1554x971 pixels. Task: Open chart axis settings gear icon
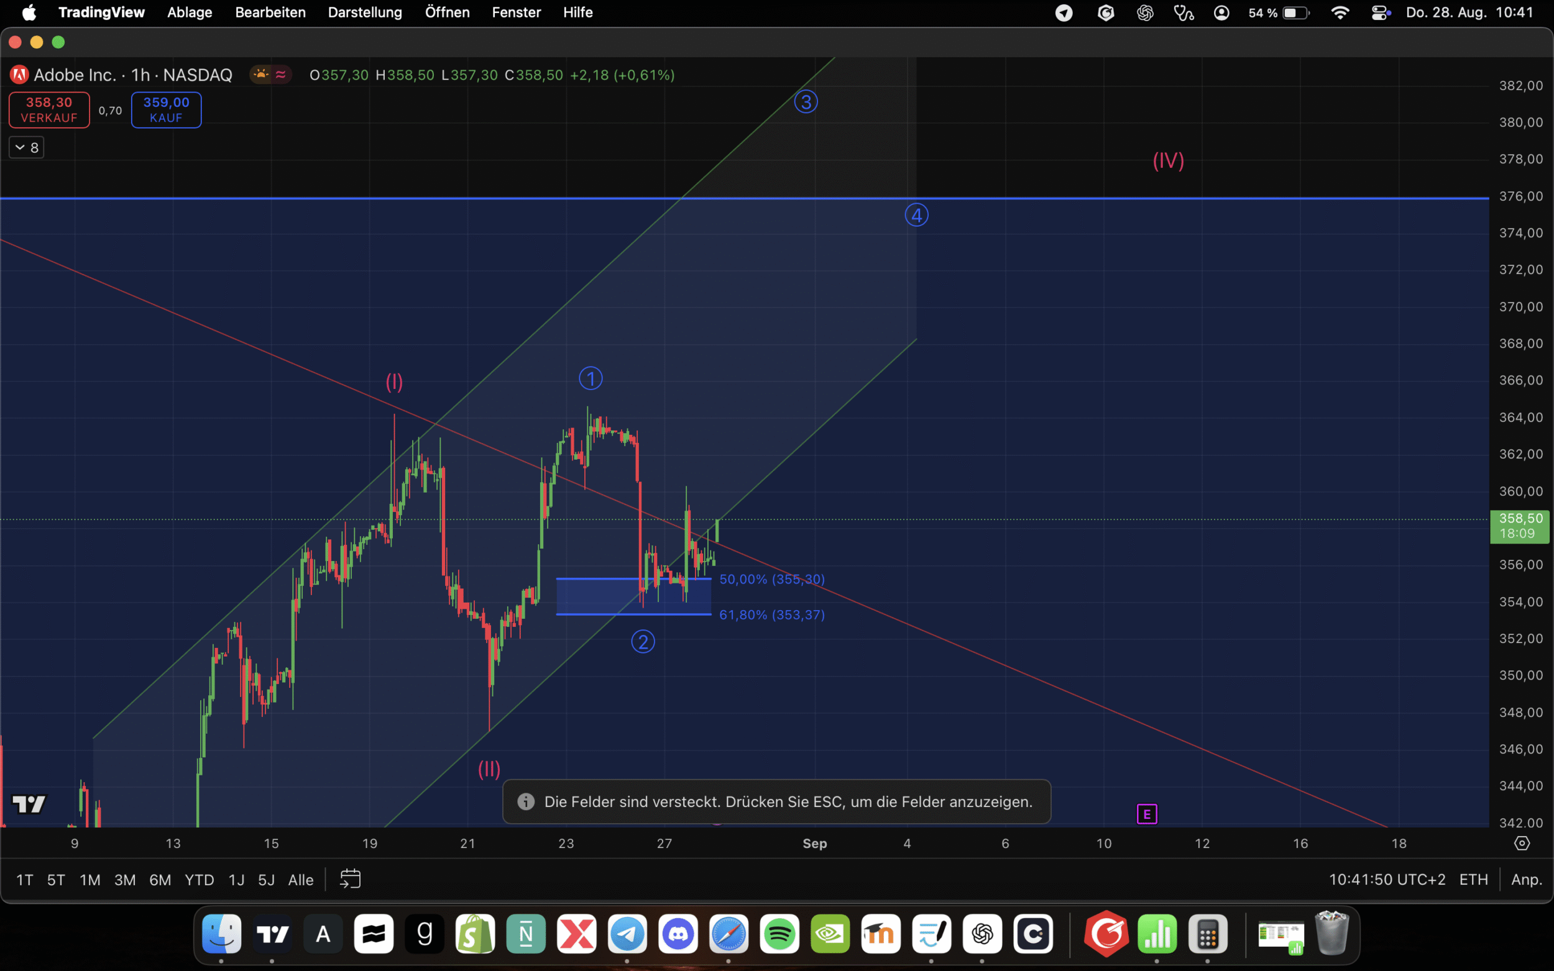point(1521,843)
